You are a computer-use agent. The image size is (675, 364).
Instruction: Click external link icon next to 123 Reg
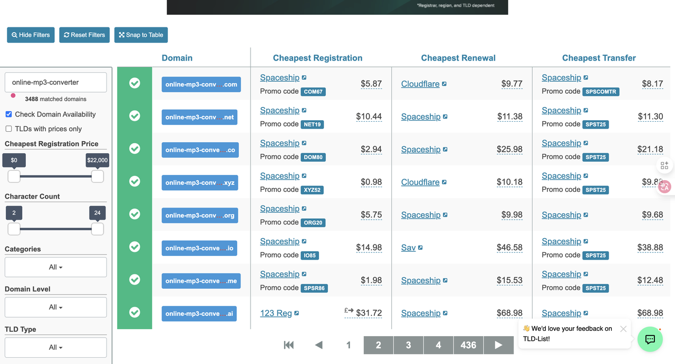click(x=297, y=313)
